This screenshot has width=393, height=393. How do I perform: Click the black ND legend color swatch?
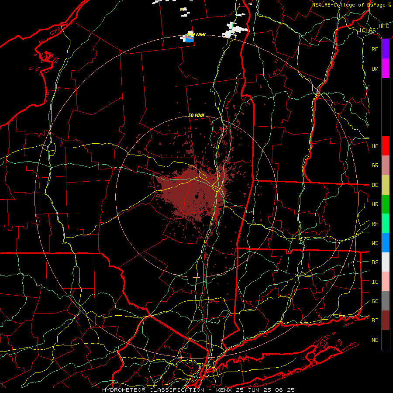386,340
